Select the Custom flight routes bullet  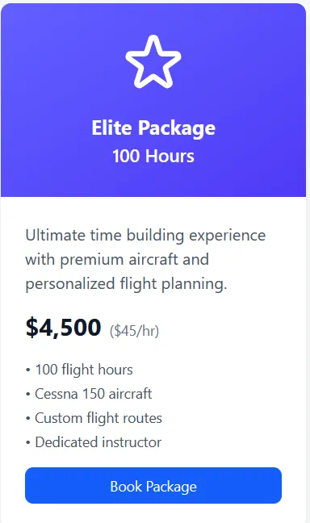tap(94, 418)
